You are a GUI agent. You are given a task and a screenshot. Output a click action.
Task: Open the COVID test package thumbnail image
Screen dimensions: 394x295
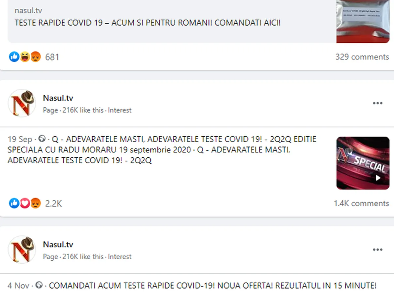[363, 21]
